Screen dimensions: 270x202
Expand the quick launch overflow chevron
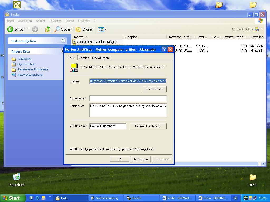[x=50, y=197]
